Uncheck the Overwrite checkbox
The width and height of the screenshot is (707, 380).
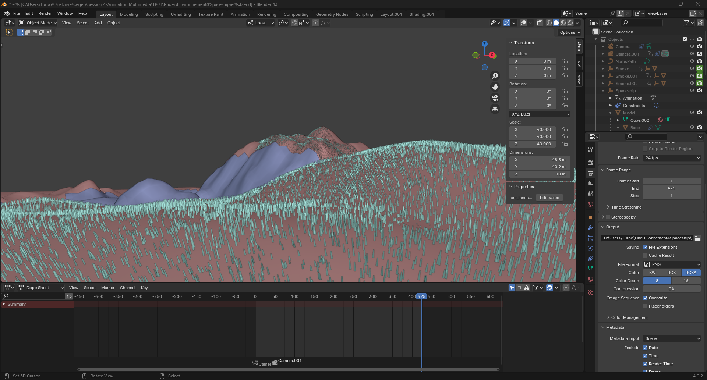point(645,298)
